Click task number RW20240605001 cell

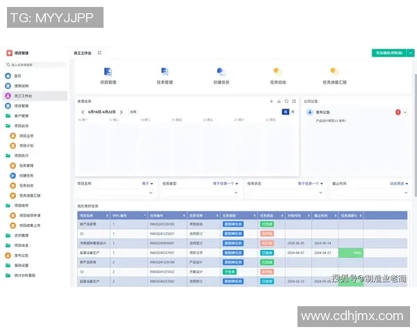point(162,243)
